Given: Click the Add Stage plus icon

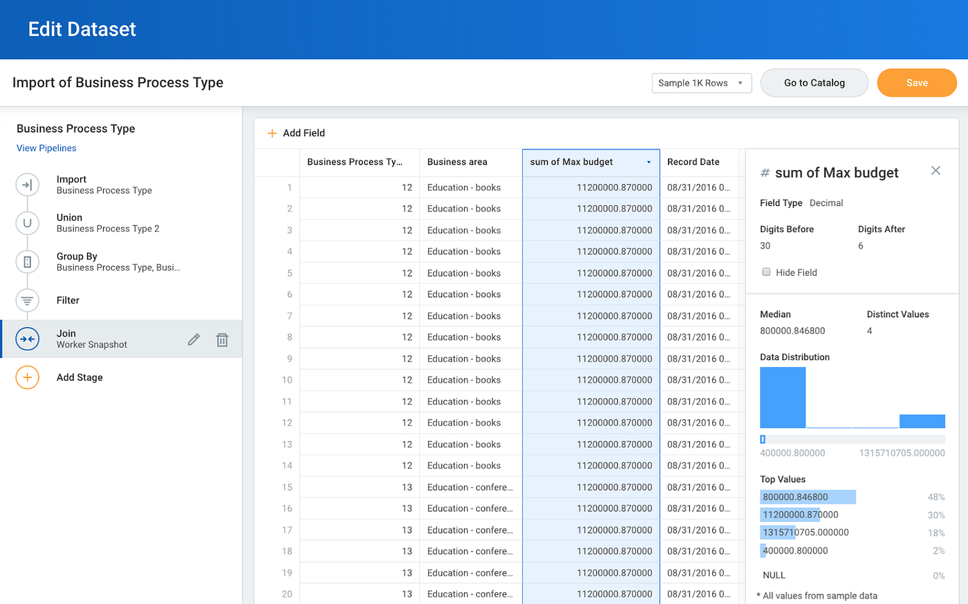Looking at the screenshot, I should point(27,377).
